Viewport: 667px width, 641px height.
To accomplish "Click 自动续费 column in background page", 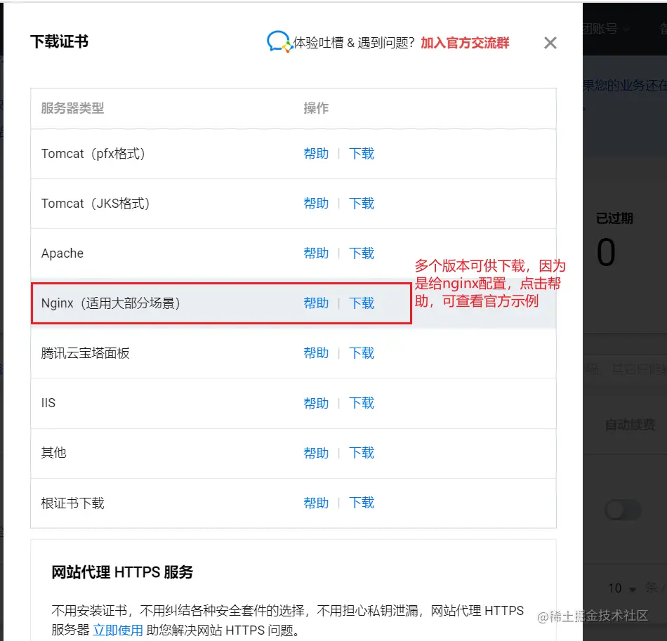I will pyautogui.click(x=630, y=425).
